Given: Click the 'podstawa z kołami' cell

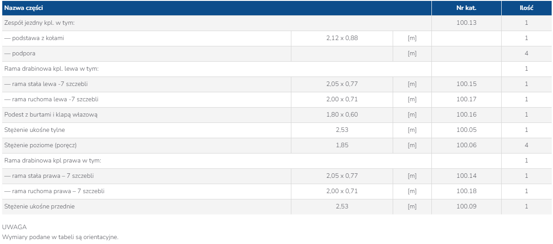Looking at the screenshot, I should pyautogui.click(x=34, y=38).
